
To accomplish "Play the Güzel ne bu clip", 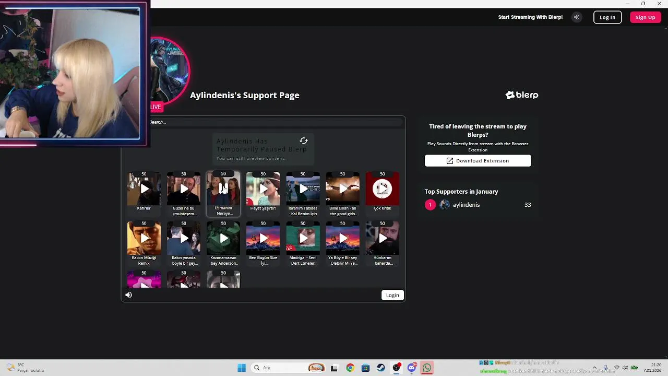I will coord(184,189).
